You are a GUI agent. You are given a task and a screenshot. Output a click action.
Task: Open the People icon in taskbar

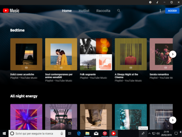[143, 133]
